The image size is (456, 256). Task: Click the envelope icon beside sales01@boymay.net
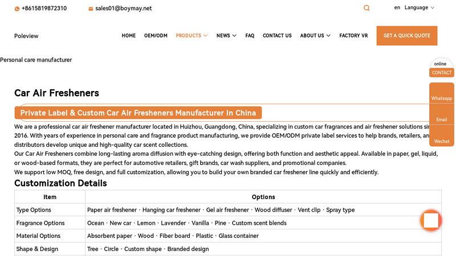point(91,9)
